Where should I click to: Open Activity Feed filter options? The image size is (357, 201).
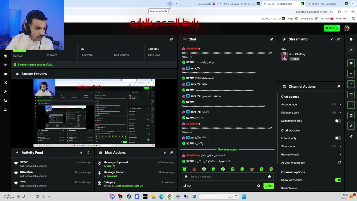pos(81,153)
